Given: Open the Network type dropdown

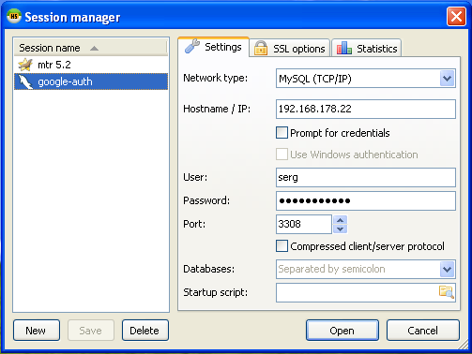Looking at the screenshot, I should pos(447,79).
